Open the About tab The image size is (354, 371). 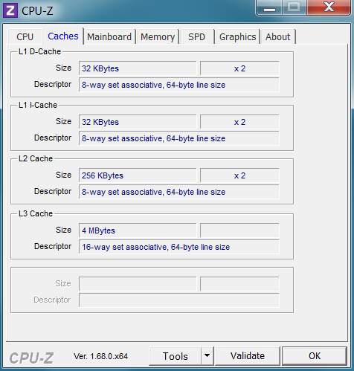click(277, 37)
